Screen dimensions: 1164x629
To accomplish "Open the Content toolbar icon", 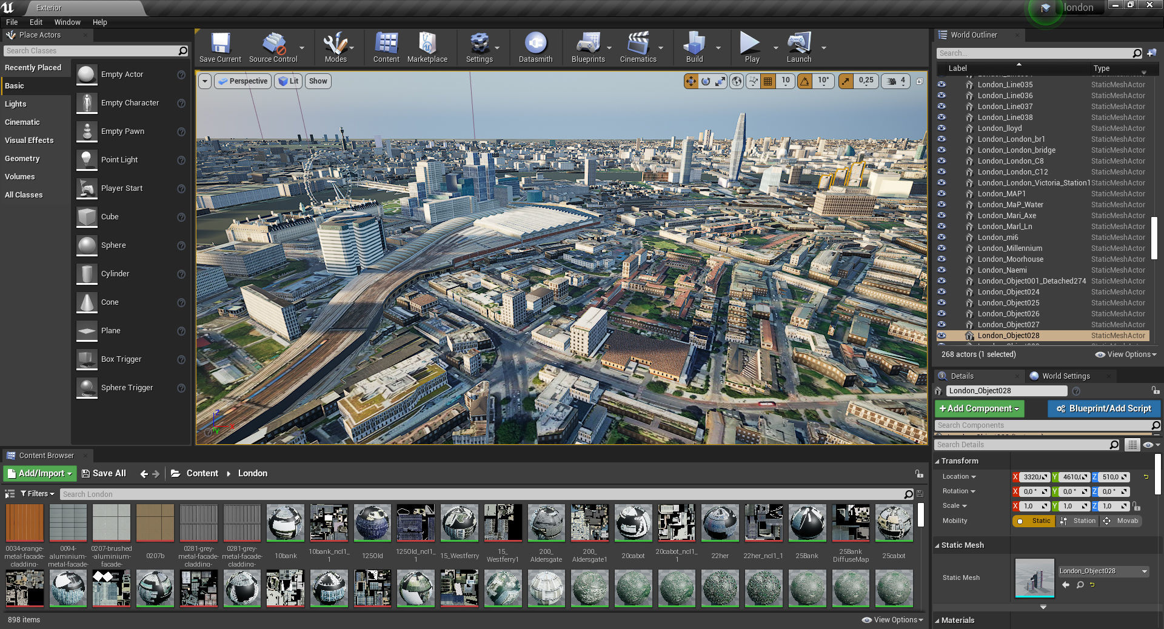I will click(386, 47).
